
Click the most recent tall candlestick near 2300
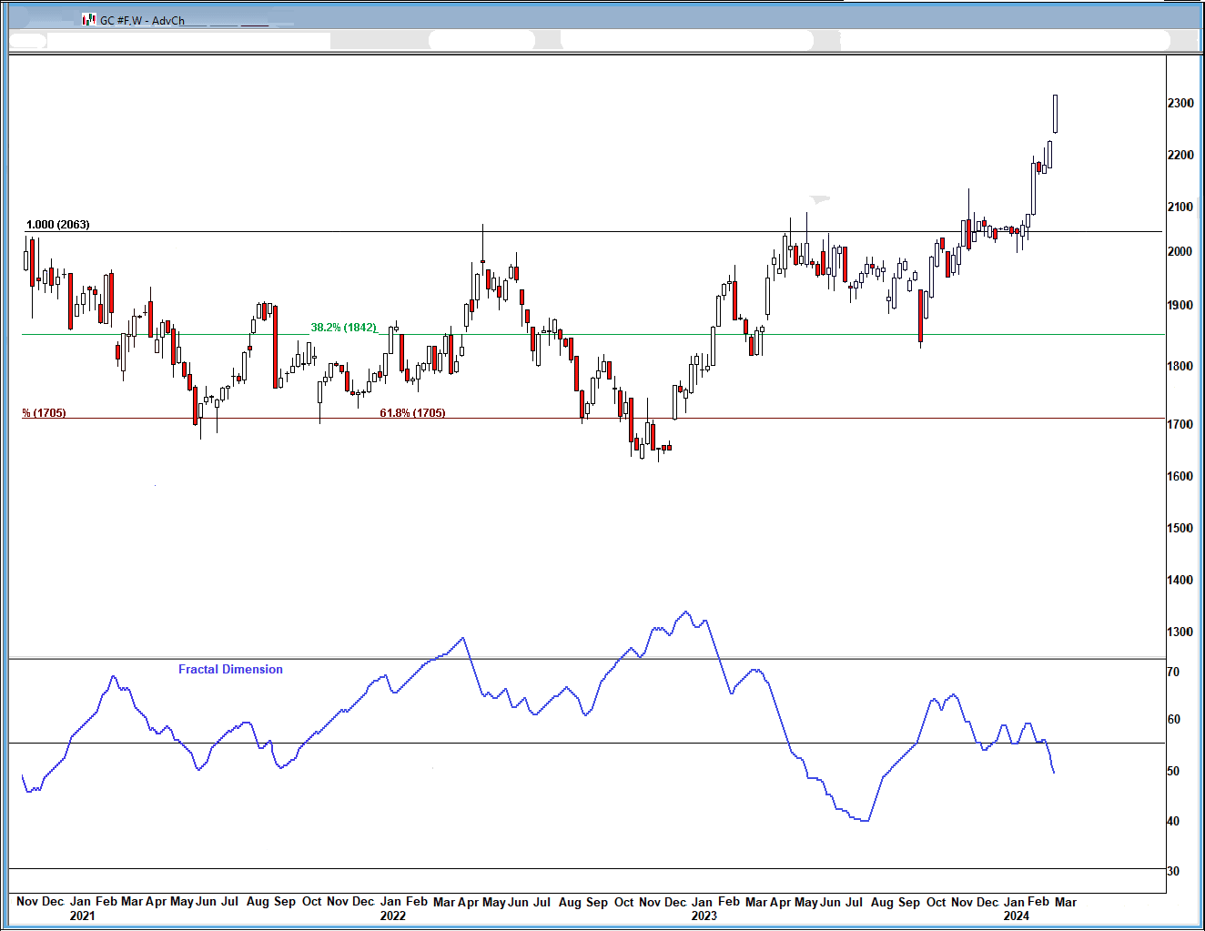pos(1055,114)
